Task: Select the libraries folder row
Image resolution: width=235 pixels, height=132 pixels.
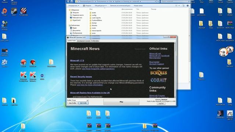Action: coord(119,25)
